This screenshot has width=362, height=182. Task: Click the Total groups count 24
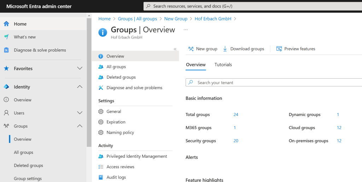click(236, 115)
